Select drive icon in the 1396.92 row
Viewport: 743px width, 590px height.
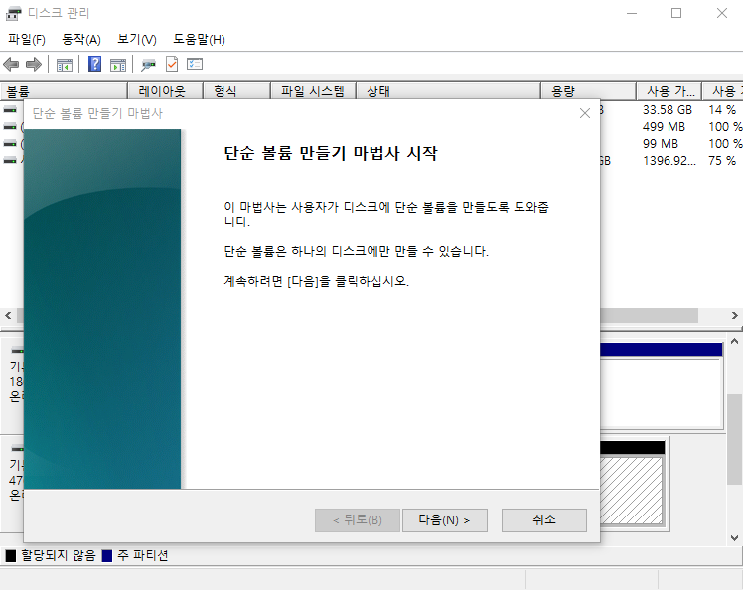10,161
